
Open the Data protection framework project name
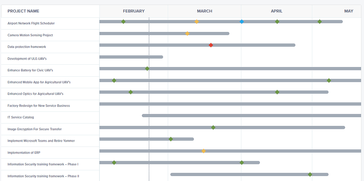(27, 47)
